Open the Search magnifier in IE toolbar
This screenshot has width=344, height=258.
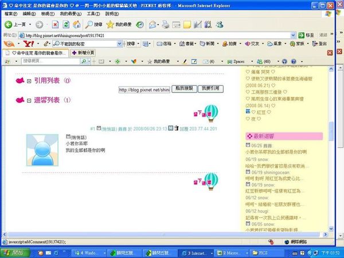(x=94, y=25)
